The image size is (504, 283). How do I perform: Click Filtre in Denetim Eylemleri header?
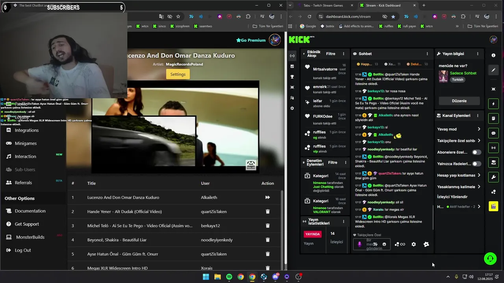pyautogui.click(x=333, y=162)
